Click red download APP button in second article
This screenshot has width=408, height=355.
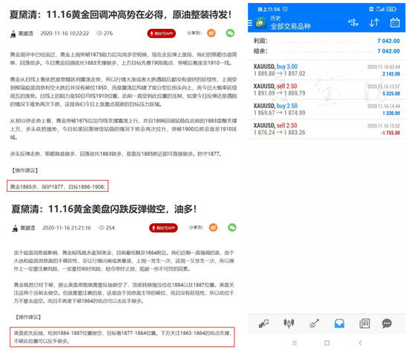pyautogui.click(x=163, y=228)
